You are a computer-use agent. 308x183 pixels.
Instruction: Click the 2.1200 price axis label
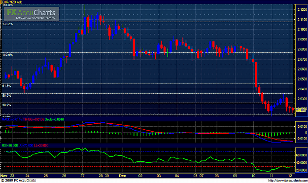coord(302,10)
